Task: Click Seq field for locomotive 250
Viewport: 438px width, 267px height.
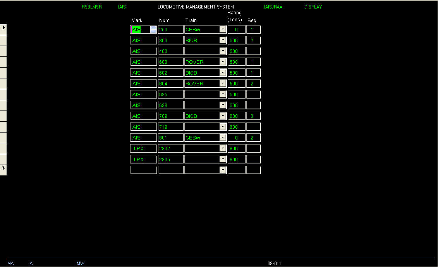Action: [253, 29]
